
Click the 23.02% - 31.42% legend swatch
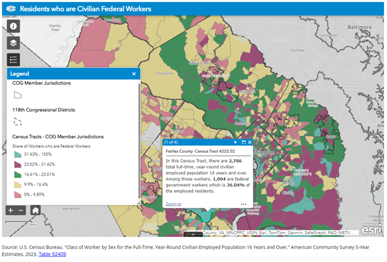pos(17,165)
